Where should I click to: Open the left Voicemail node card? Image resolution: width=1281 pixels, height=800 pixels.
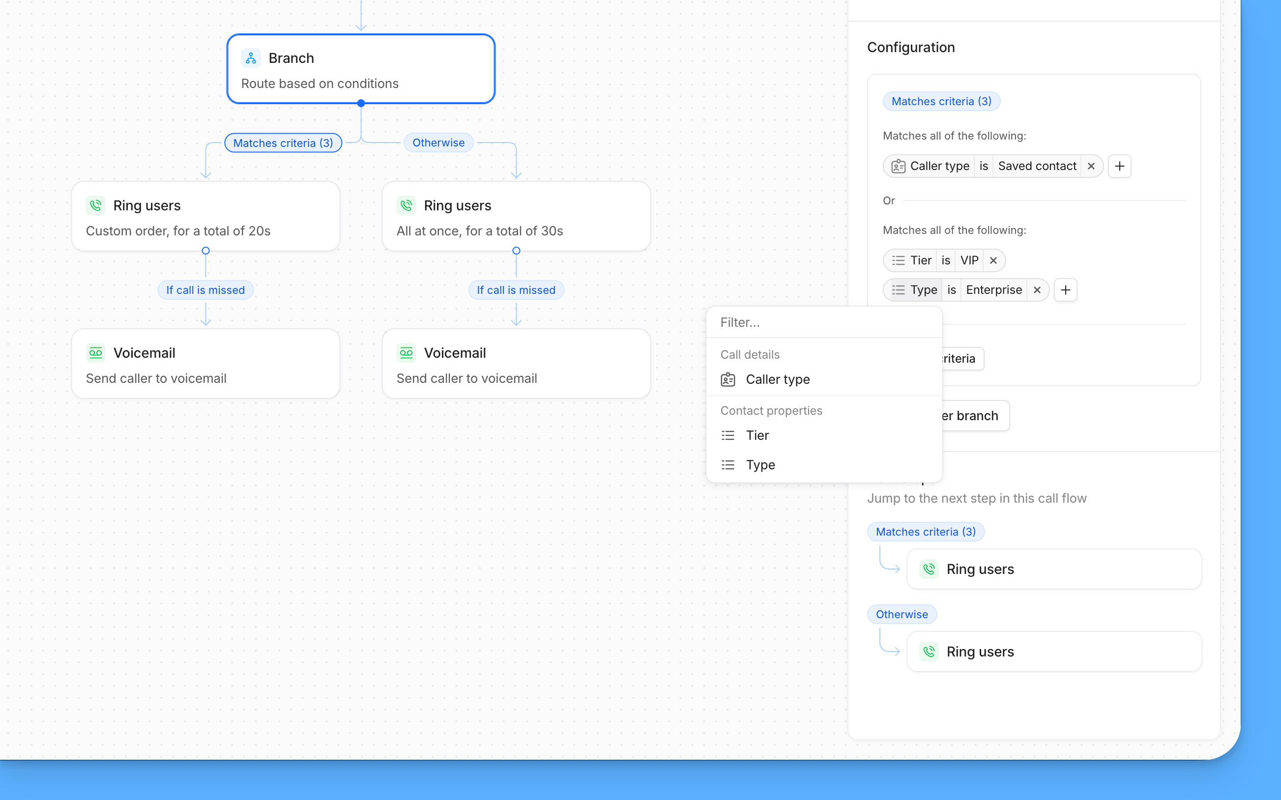pyautogui.click(x=206, y=364)
